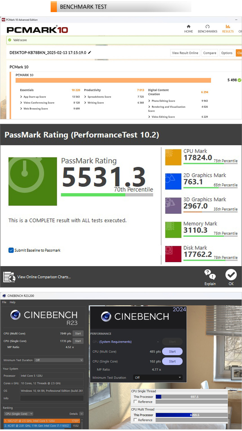Click the orange CPU Mark icon
The width and height of the screenshot is (242, 431).
click(173, 157)
